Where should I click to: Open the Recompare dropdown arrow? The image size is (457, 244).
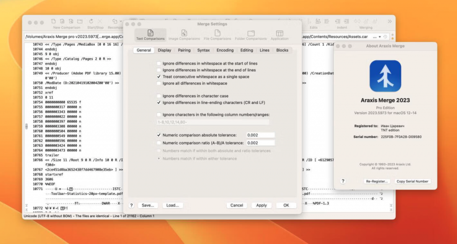(x=120, y=21)
